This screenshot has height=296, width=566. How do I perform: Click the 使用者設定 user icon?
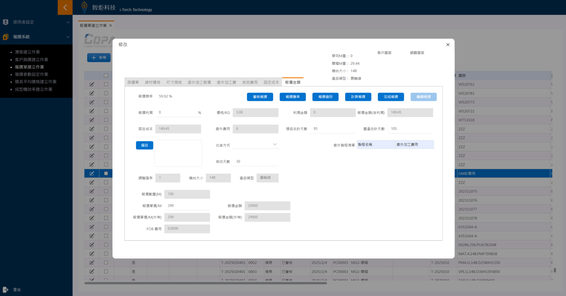pyautogui.click(x=5, y=22)
